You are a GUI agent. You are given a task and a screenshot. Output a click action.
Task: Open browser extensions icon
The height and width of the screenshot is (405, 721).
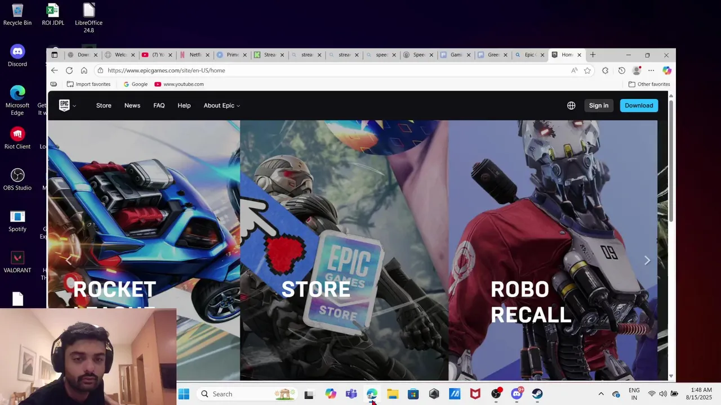point(605,70)
